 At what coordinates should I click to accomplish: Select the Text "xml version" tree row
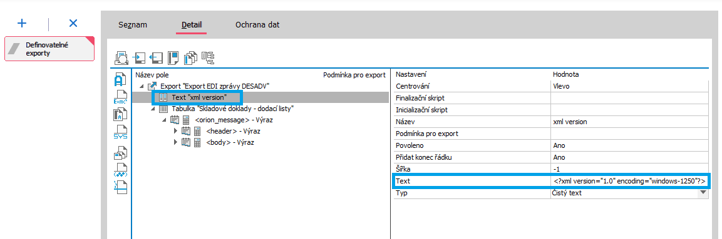[x=260, y=97]
